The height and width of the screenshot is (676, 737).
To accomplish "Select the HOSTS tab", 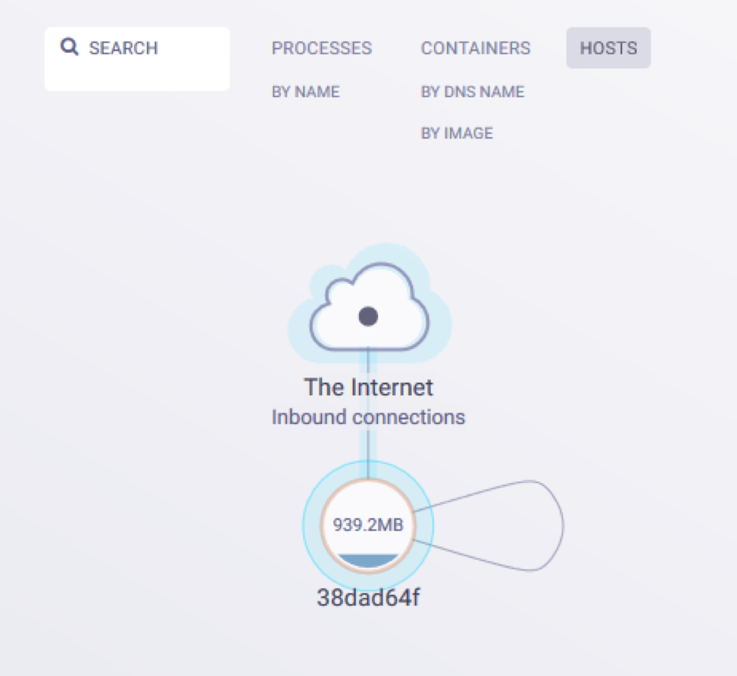I will pos(608,47).
